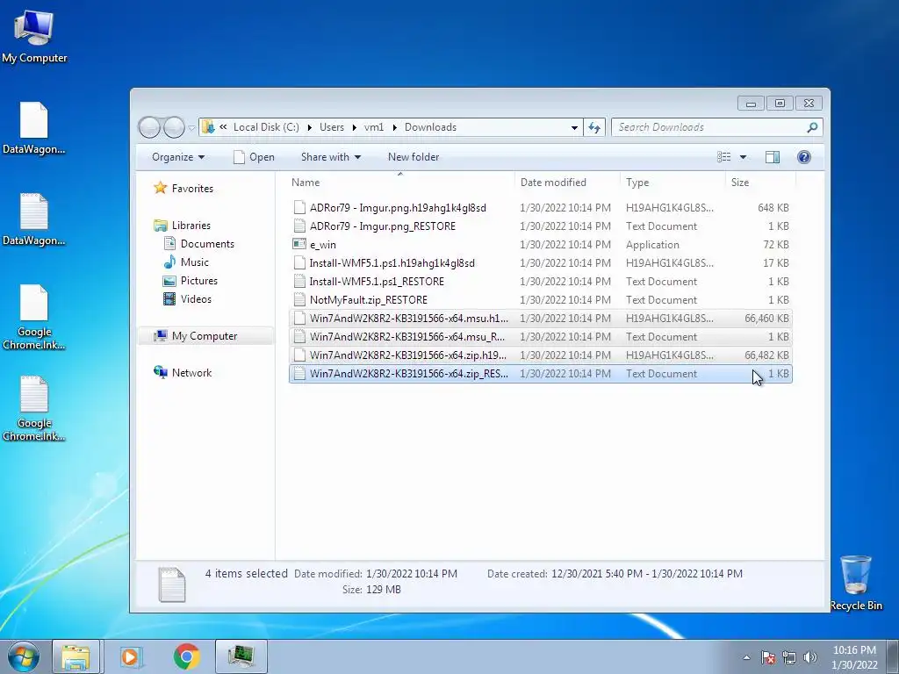Select ADRor79 - Imgur.png.h19ahg1k4gl8sd file

(x=541, y=207)
